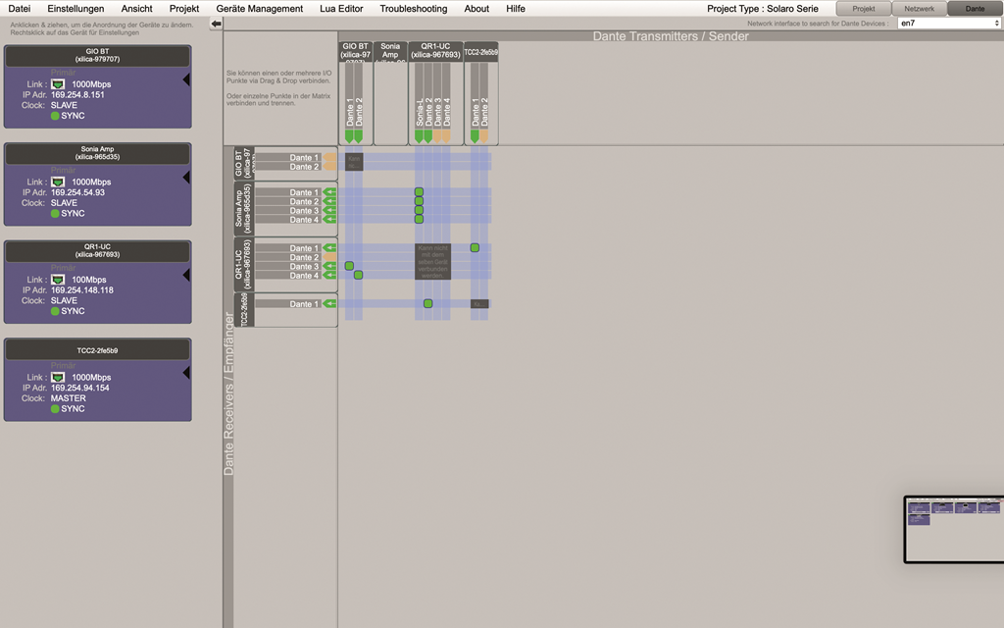Toggle Sonia Amp Dante 4 to Sonia-L crosspoint
The width and height of the screenshot is (1004, 628).
[419, 219]
